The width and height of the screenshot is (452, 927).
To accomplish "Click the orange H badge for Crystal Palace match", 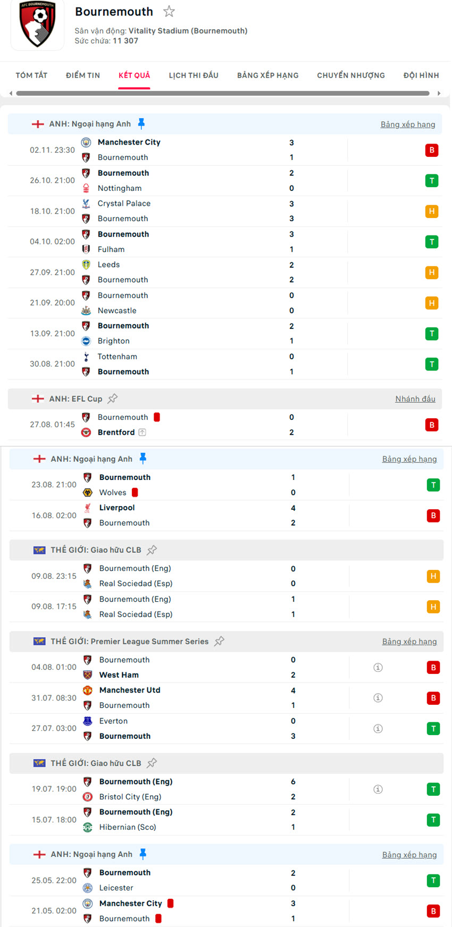I will click(x=432, y=212).
